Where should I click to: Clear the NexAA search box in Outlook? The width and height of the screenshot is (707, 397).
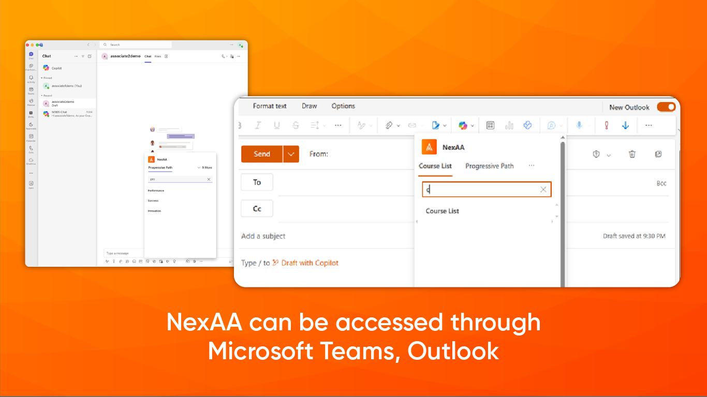pyautogui.click(x=543, y=190)
